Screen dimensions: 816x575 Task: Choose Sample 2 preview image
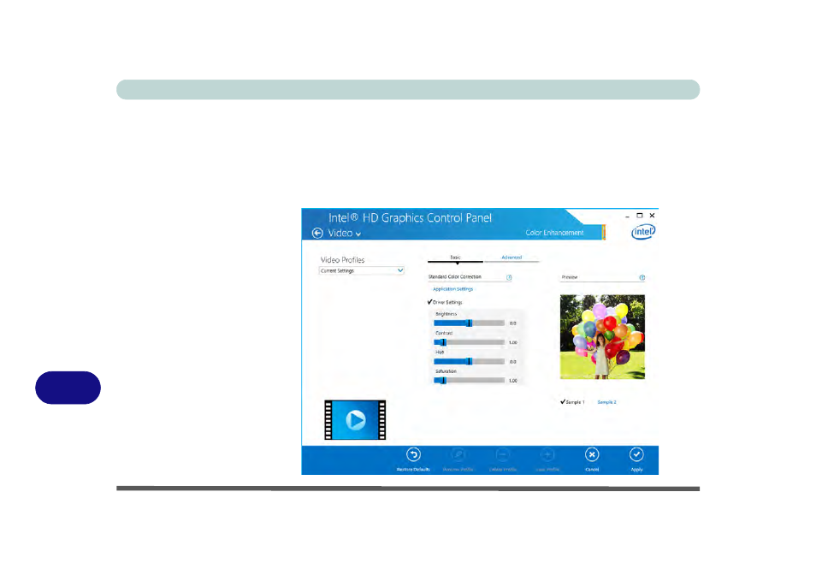(606, 402)
